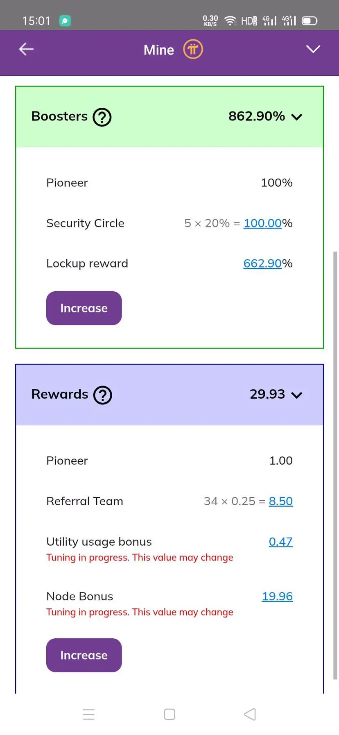Tap the Pi coin logo icon

click(x=193, y=50)
